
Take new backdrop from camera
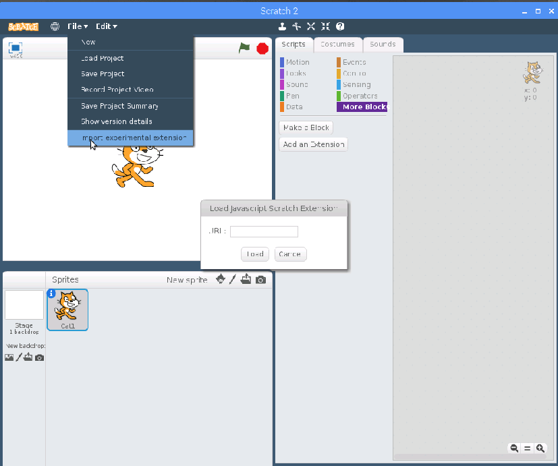40,357
